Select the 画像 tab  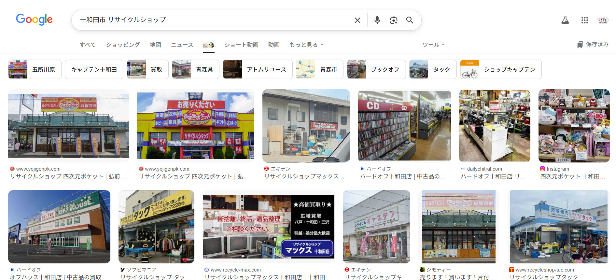(x=209, y=45)
